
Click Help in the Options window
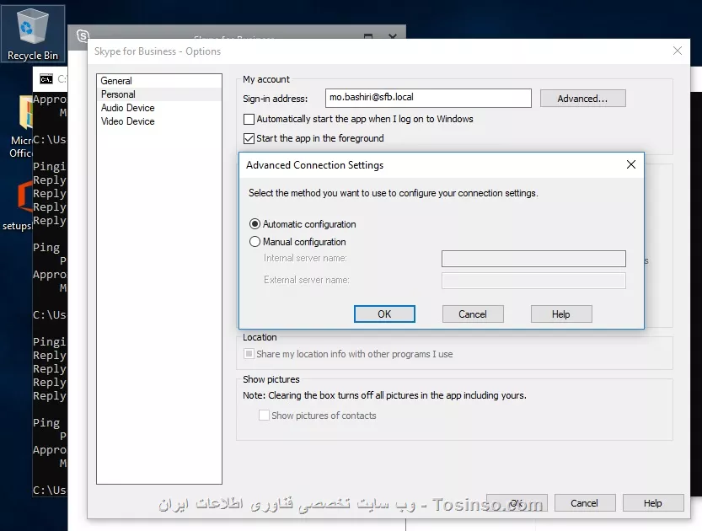coord(653,503)
